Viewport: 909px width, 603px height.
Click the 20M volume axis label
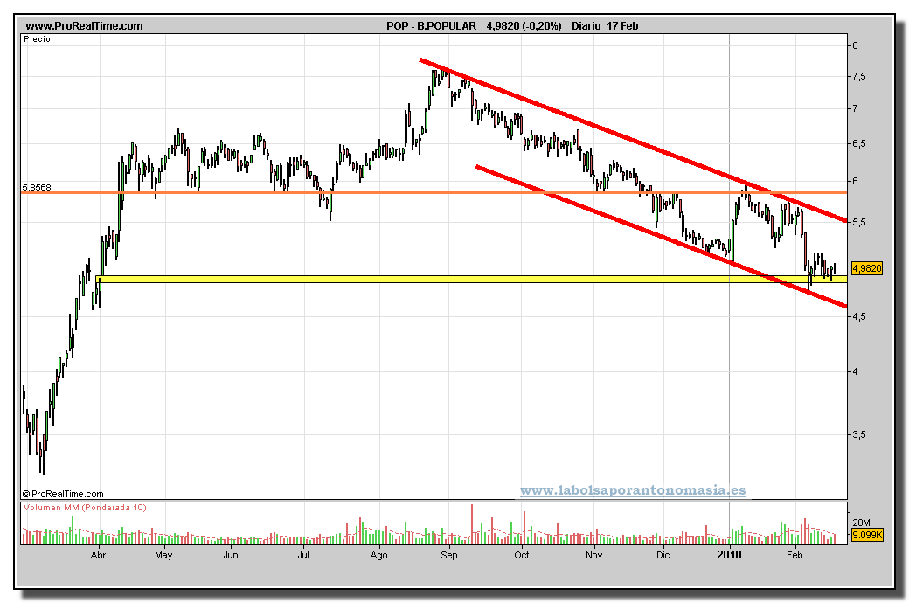tap(862, 523)
